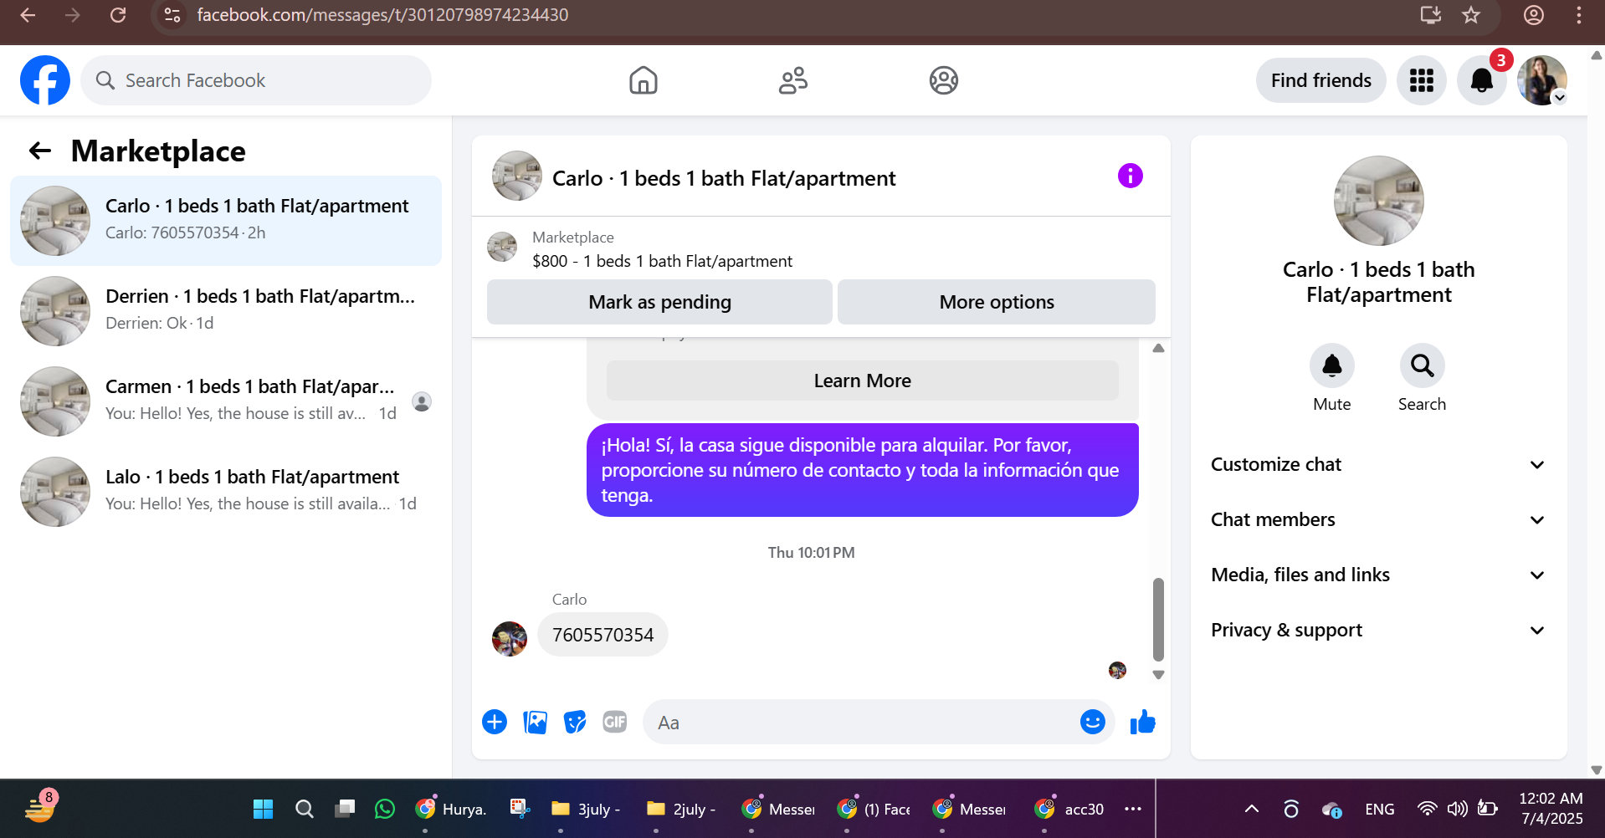
Task: Open the 3july folder in the taskbar
Action: click(x=586, y=809)
